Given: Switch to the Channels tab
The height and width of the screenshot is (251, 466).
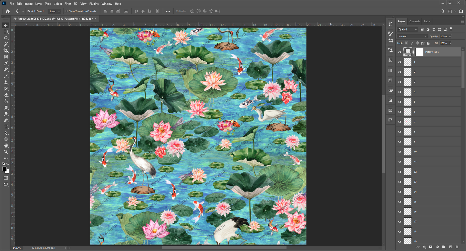Looking at the screenshot, I should (414, 21).
